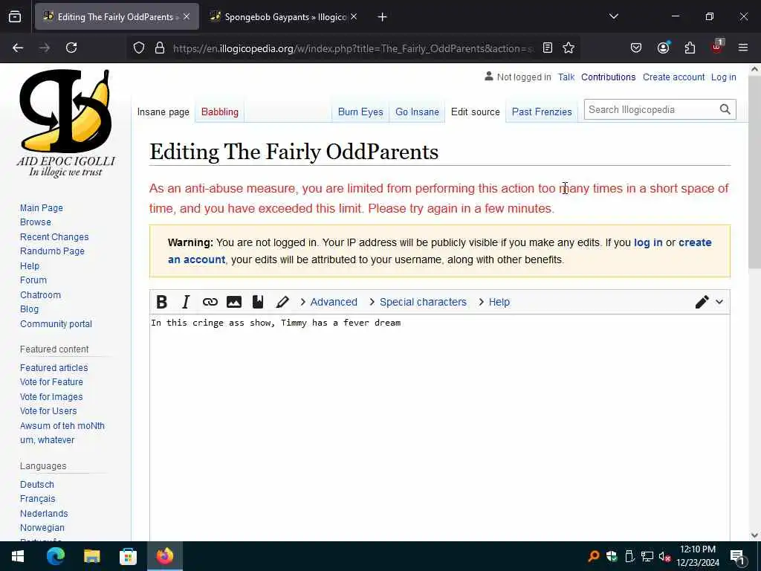Click the page vertical scrollbar thumb
Viewport: 761px width, 571px height.
754,172
